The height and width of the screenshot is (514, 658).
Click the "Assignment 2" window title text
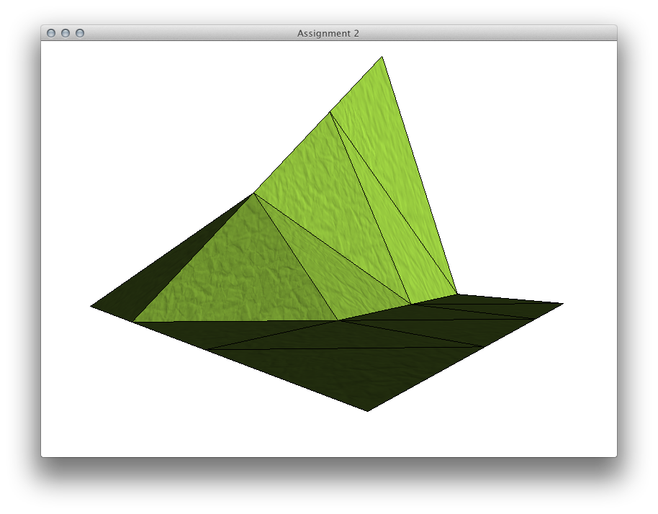328,33
